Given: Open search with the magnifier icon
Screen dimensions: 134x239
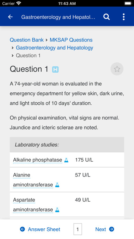Looking at the screenshot, I should click(x=106, y=17).
